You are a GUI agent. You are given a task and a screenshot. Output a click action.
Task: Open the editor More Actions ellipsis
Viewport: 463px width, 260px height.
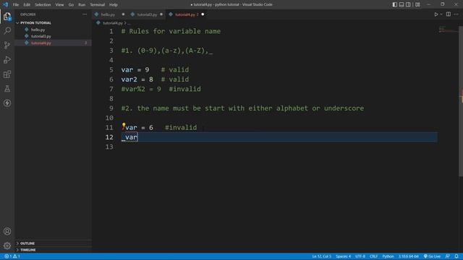(x=456, y=14)
